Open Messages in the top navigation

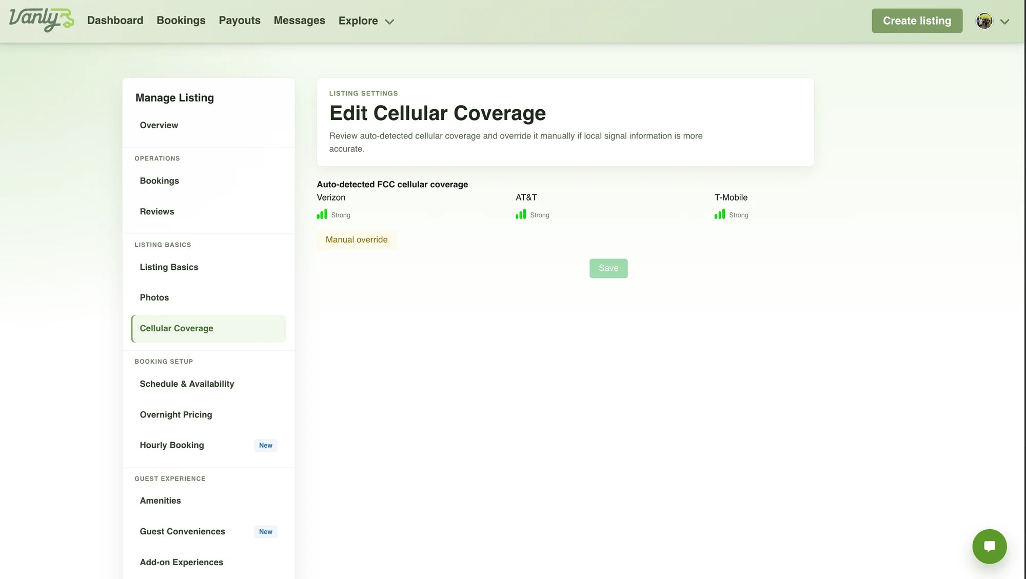point(300,21)
